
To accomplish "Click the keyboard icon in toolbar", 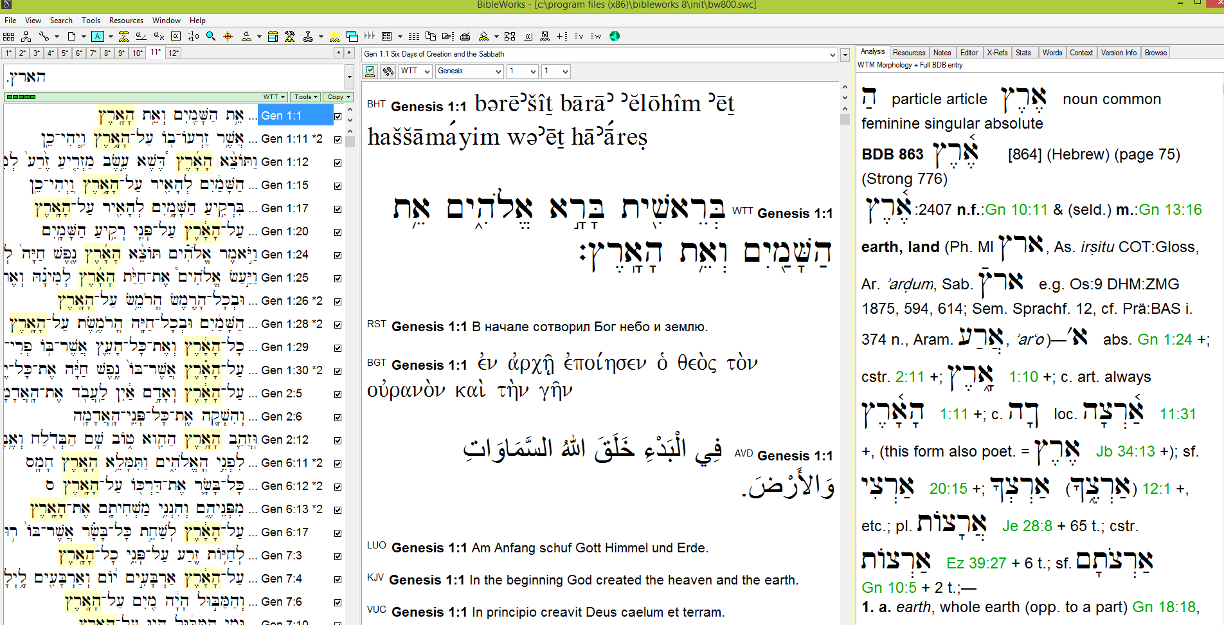I will pos(465,36).
